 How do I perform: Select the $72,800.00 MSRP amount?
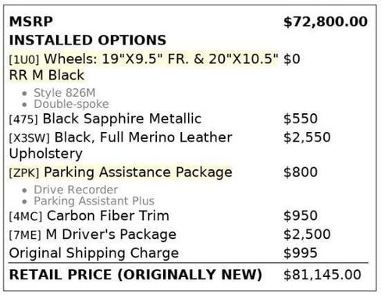(x=326, y=22)
